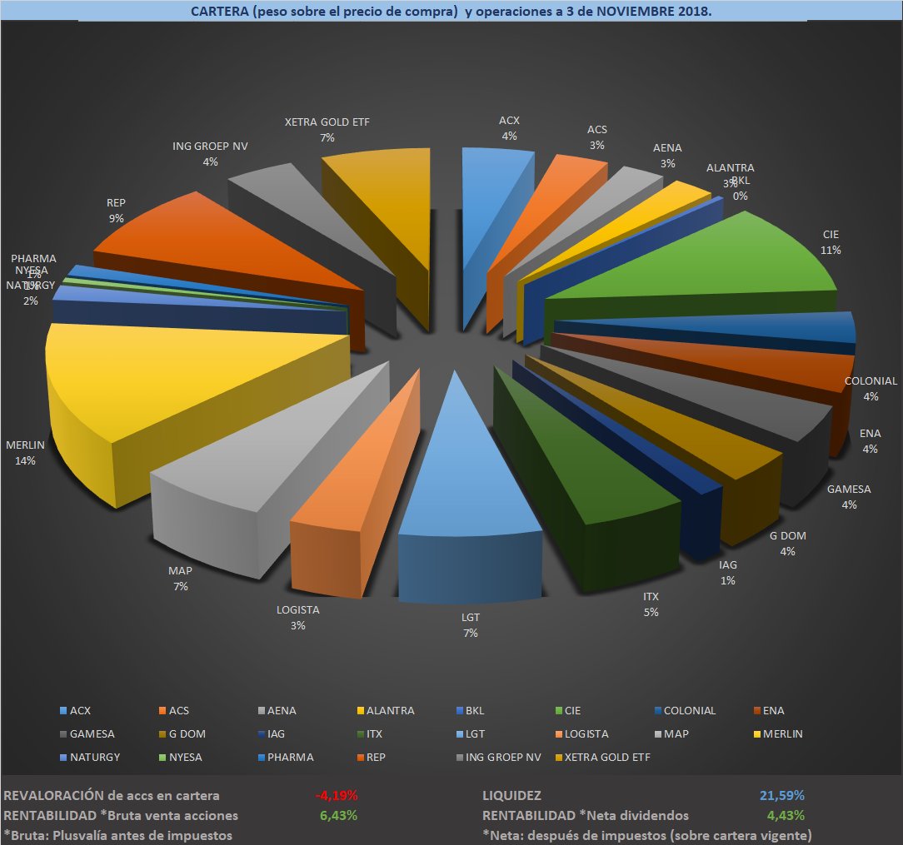The width and height of the screenshot is (903, 845).
Task: Click the G DOM 4% data label
Action: pos(788,543)
